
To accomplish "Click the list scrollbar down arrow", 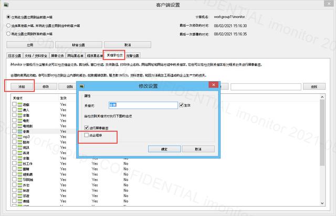I will pyautogui.click(x=322, y=203).
